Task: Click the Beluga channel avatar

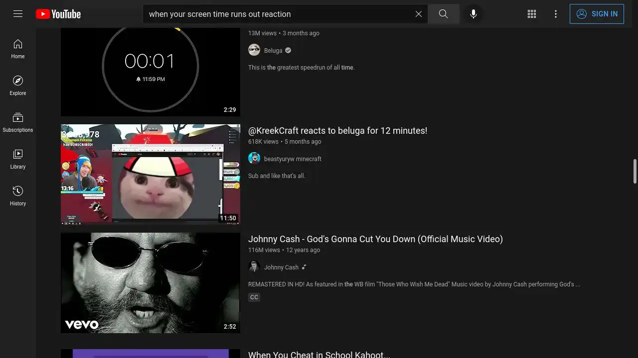Action: point(254,50)
